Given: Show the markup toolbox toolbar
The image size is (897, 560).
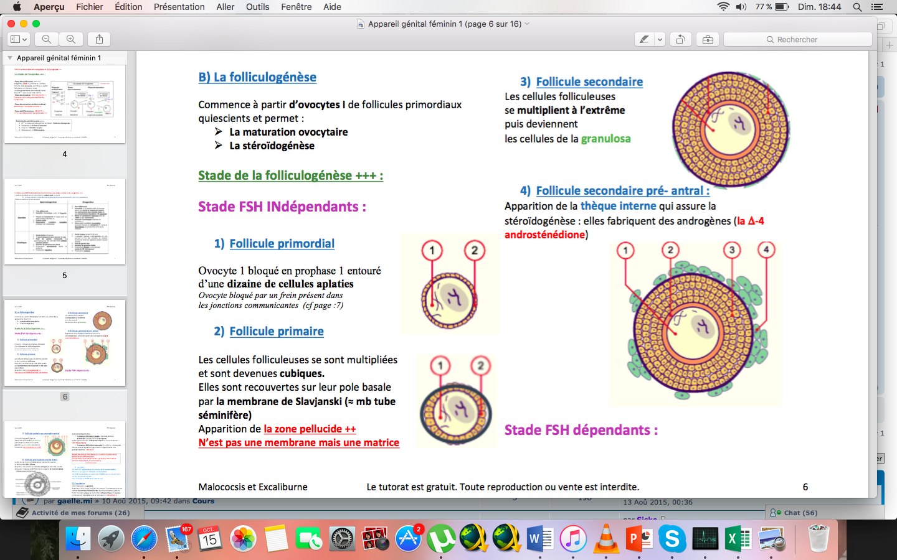Looking at the screenshot, I should click(x=708, y=39).
